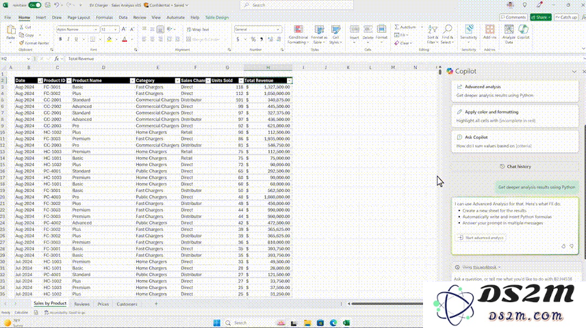Click the Analyze Data icon
This screenshot has width=586, height=328.
click(509, 29)
